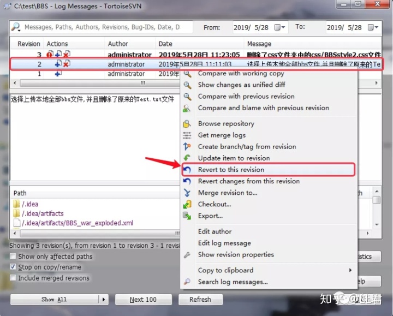The height and width of the screenshot is (316, 393).
Task: Click the path list vertical scrollbar thumb
Action: click(377, 200)
